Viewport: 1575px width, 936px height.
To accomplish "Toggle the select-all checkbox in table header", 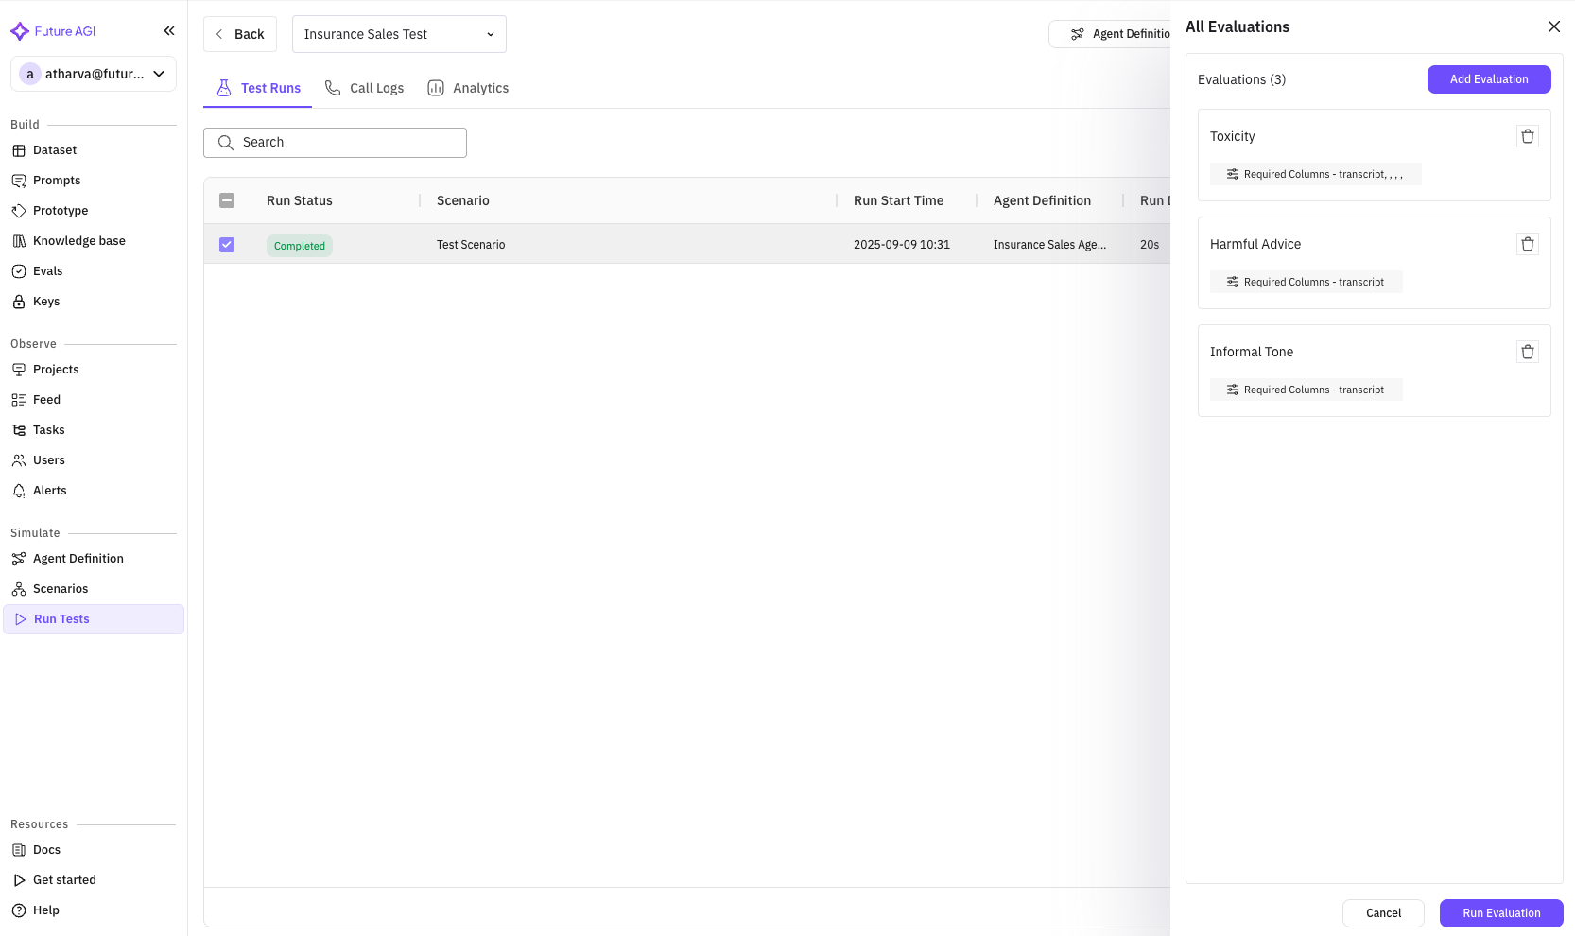I will click(227, 200).
